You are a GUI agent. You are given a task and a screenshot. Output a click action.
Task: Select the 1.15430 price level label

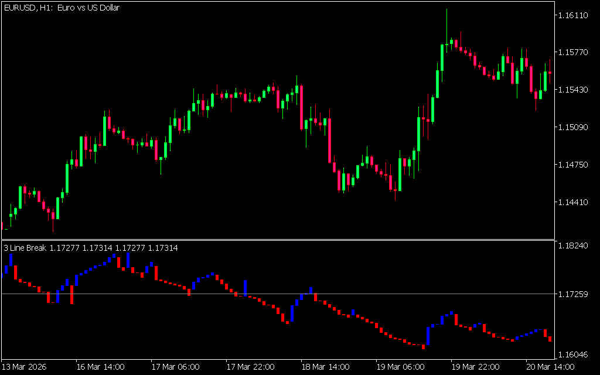(572, 90)
